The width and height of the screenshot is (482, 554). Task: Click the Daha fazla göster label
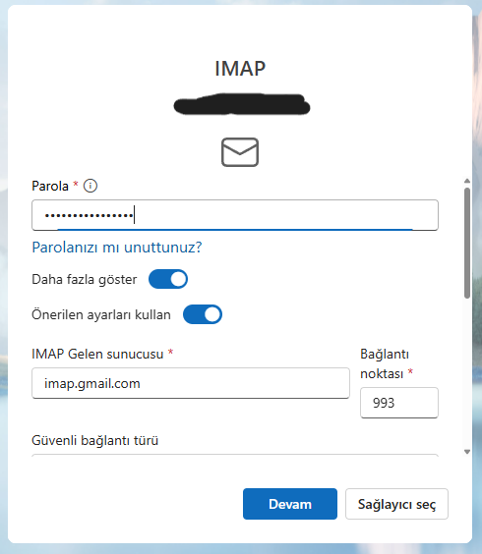click(85, 280)
